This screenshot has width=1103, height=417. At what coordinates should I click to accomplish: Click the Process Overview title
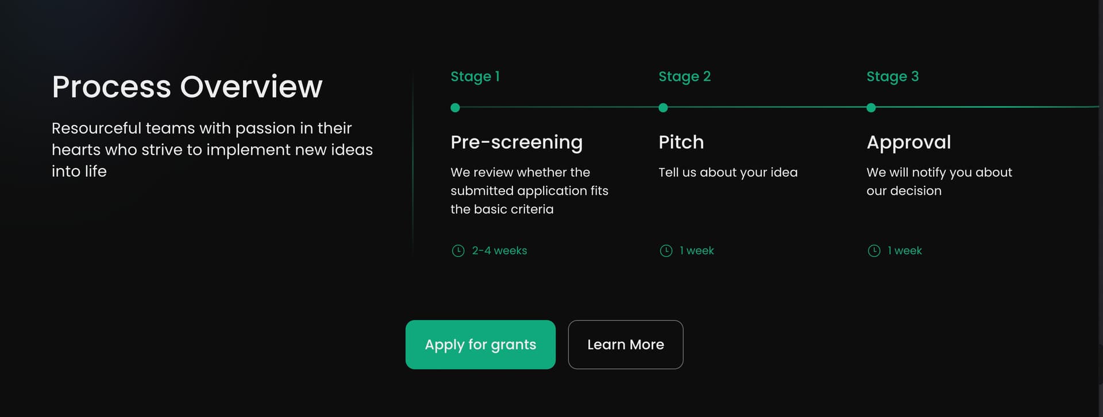[x=187, y=87]
